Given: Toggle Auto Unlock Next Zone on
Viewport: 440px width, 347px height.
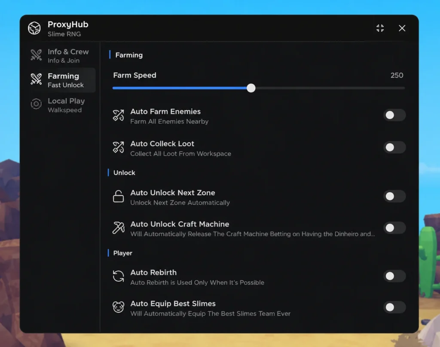Looking at the screenshot, I should point(394,196).
